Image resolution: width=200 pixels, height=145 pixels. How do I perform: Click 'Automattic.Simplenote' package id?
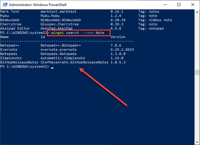[63, 58]
